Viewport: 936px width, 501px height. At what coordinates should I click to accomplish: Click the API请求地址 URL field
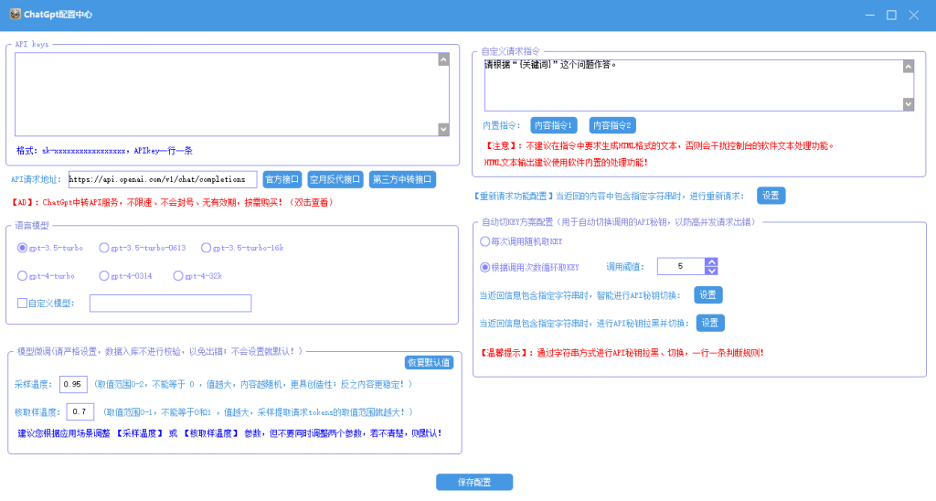coord(163,180)
